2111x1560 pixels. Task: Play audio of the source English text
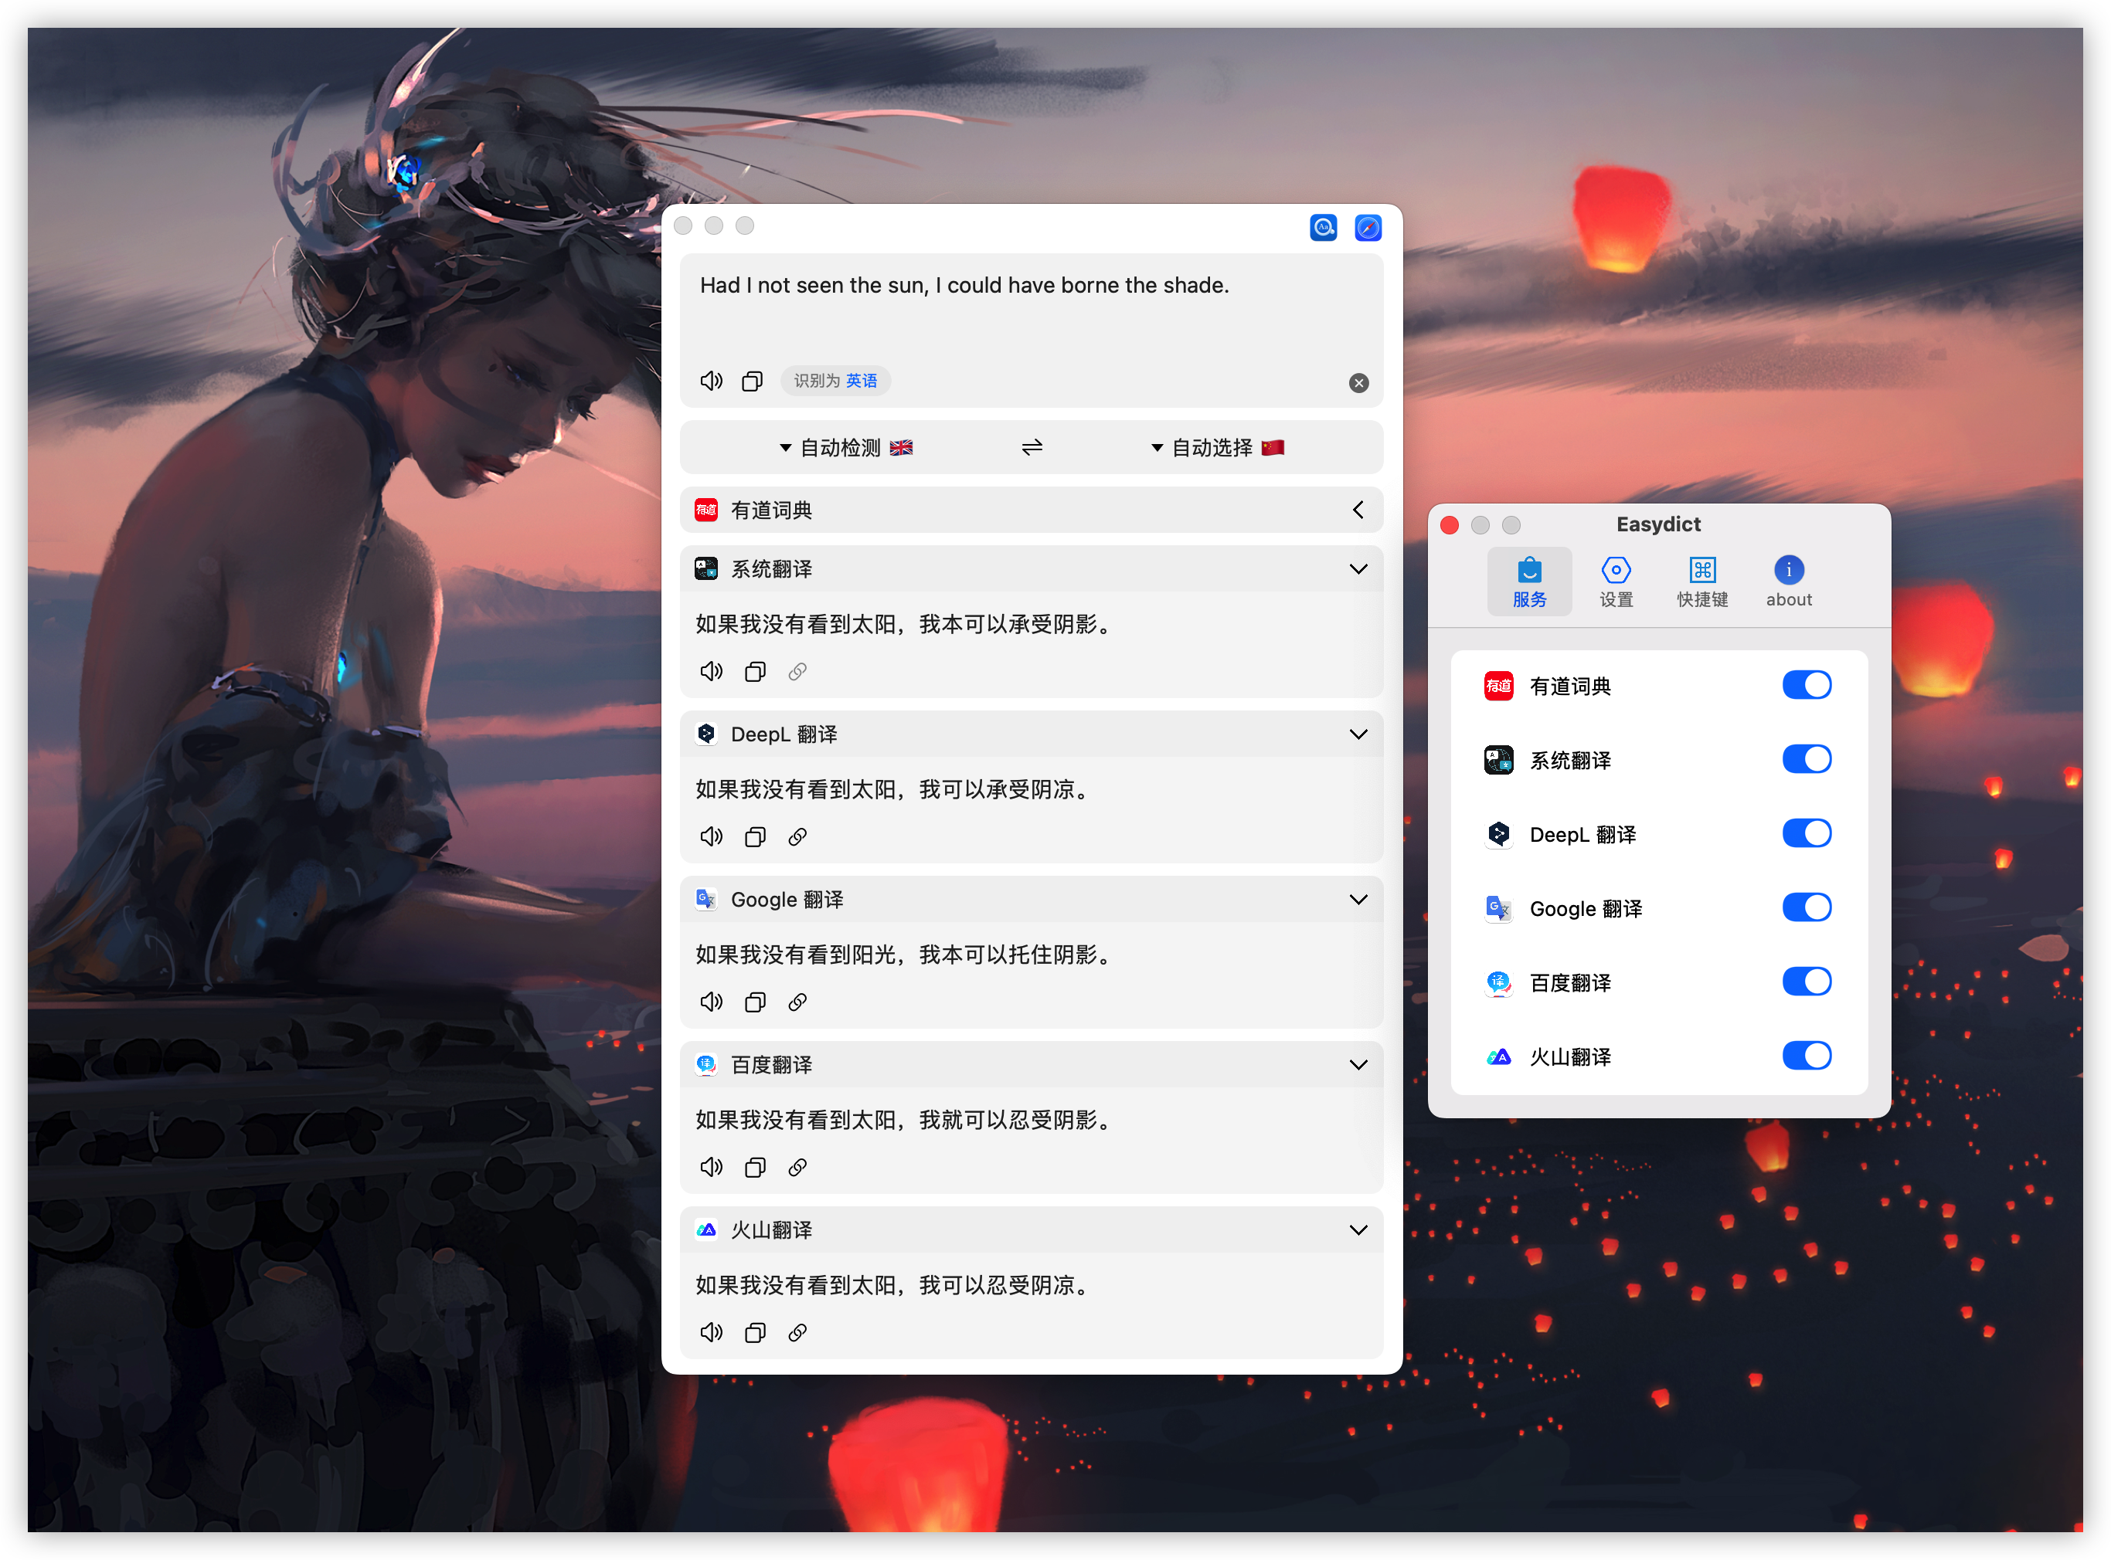(711, 381)
